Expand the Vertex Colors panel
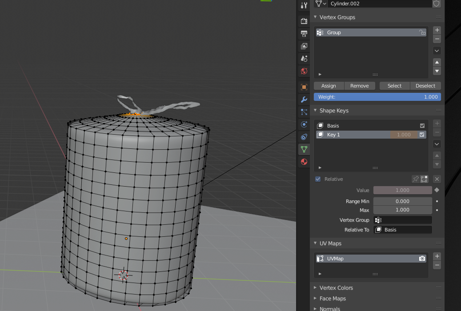 [336, 288]
